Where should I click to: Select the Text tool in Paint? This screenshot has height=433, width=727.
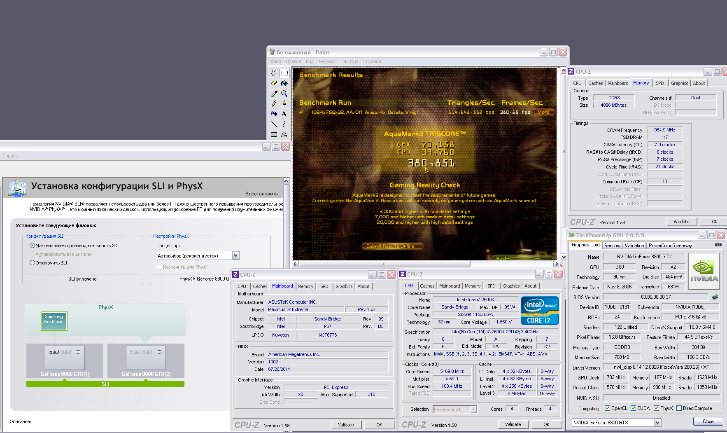point(284,114)
